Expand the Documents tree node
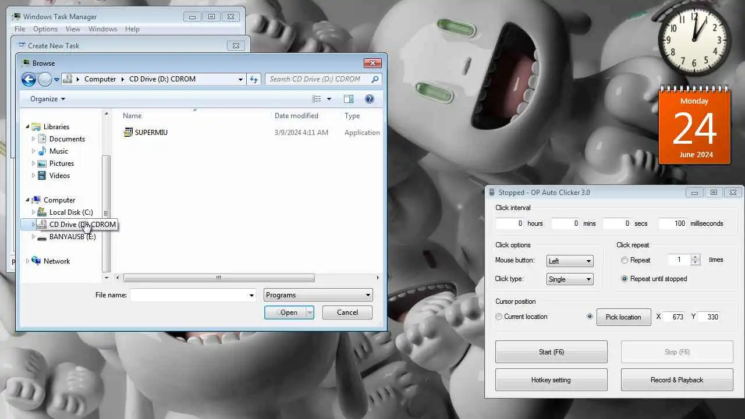 coord(33,139)
